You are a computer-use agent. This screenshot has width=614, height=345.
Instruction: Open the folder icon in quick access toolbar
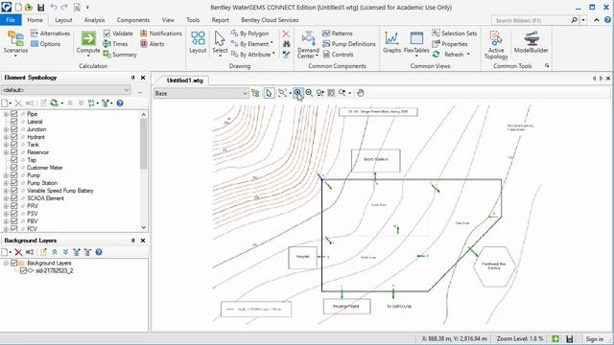[29, 8]
